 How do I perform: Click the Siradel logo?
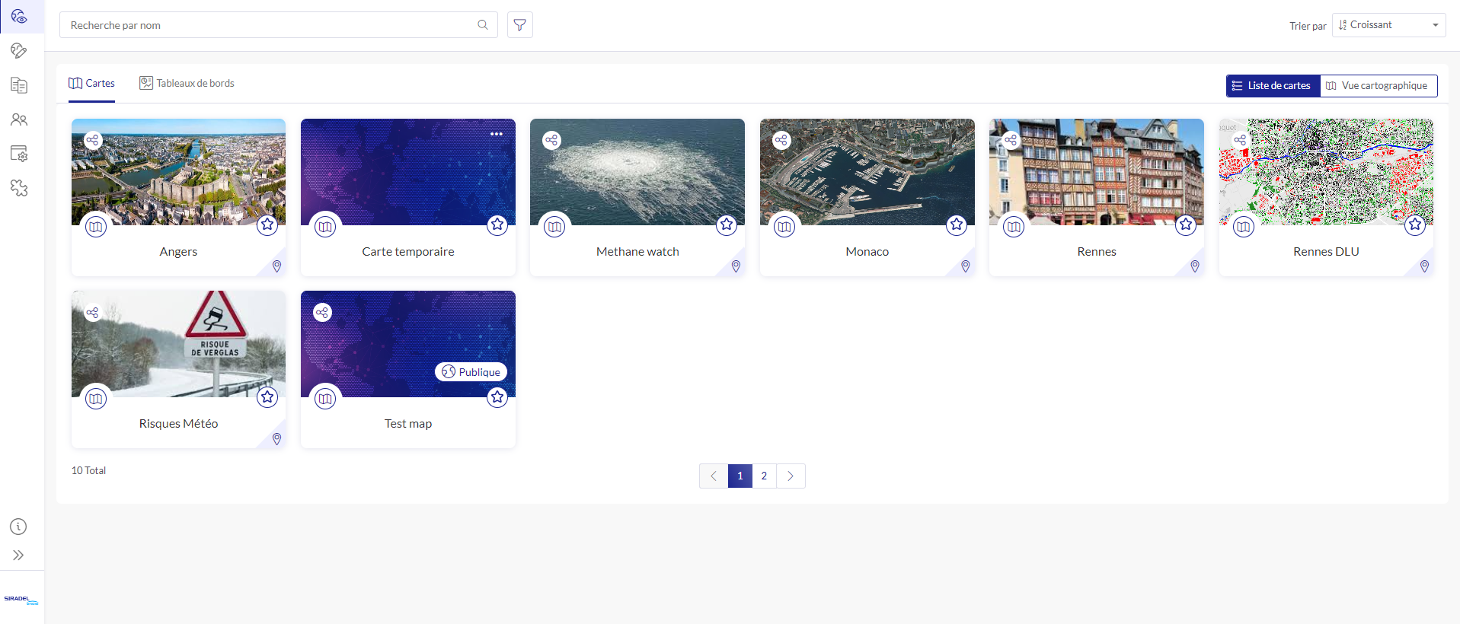point(21,600)
